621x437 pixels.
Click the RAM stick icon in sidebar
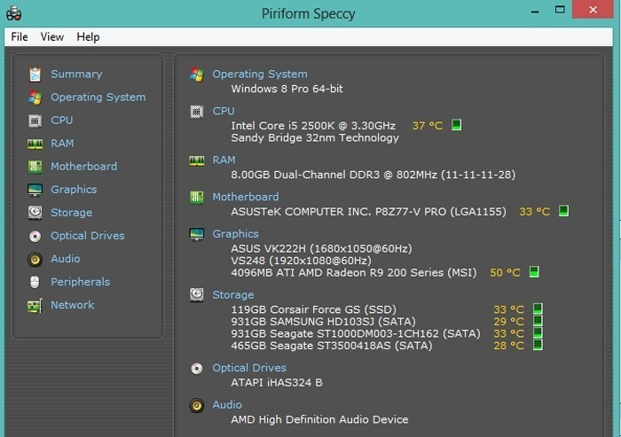coord(35,144)
